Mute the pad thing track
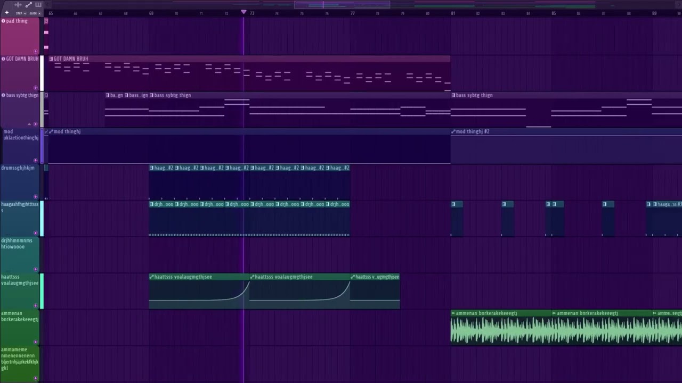The image size is (682, 383). 36,52
